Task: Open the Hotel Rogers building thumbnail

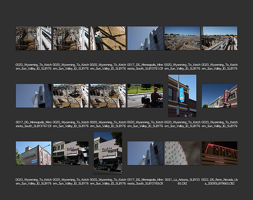Action: click(x=34, y=153)
